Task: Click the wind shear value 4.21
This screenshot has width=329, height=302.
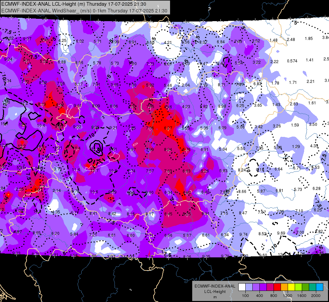Action: click(x=168, y=42)
